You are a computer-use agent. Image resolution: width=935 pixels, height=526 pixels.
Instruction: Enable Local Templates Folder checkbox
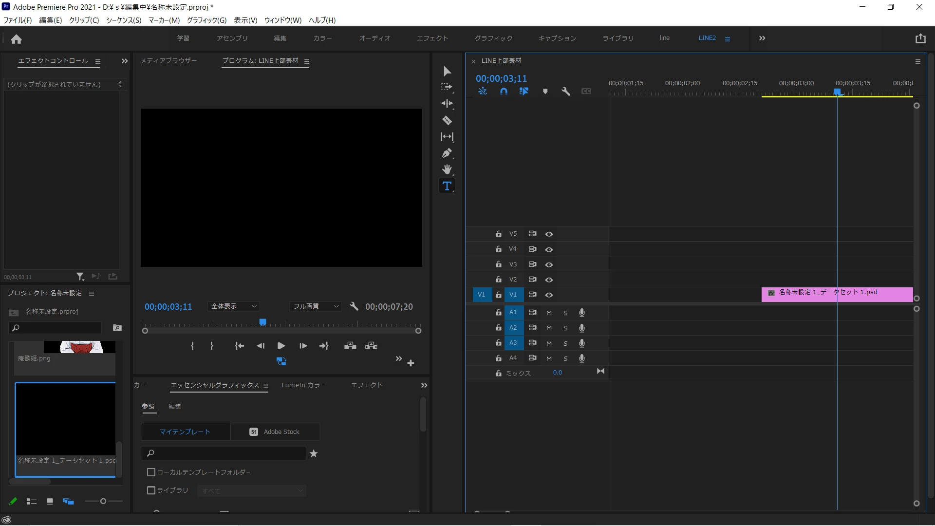[151, 472]
